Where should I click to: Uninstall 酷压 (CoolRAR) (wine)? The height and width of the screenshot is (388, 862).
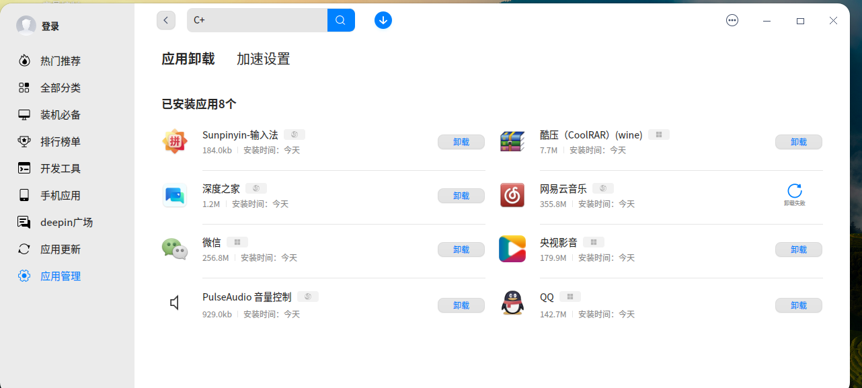[799, 142]
